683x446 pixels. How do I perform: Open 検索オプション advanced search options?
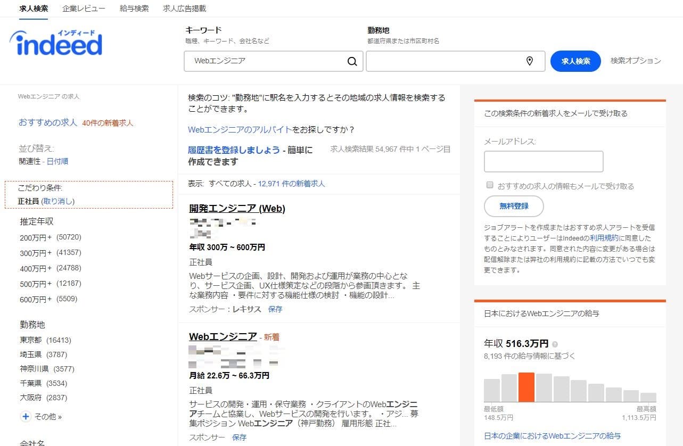click(x=636, y=61)
